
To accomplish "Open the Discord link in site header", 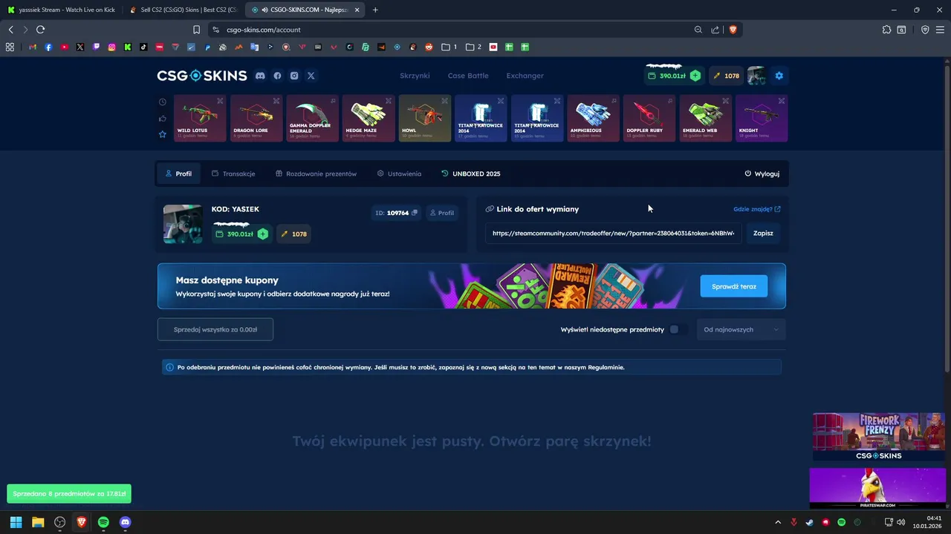I will pyautogui.click(x=260, y=76).
